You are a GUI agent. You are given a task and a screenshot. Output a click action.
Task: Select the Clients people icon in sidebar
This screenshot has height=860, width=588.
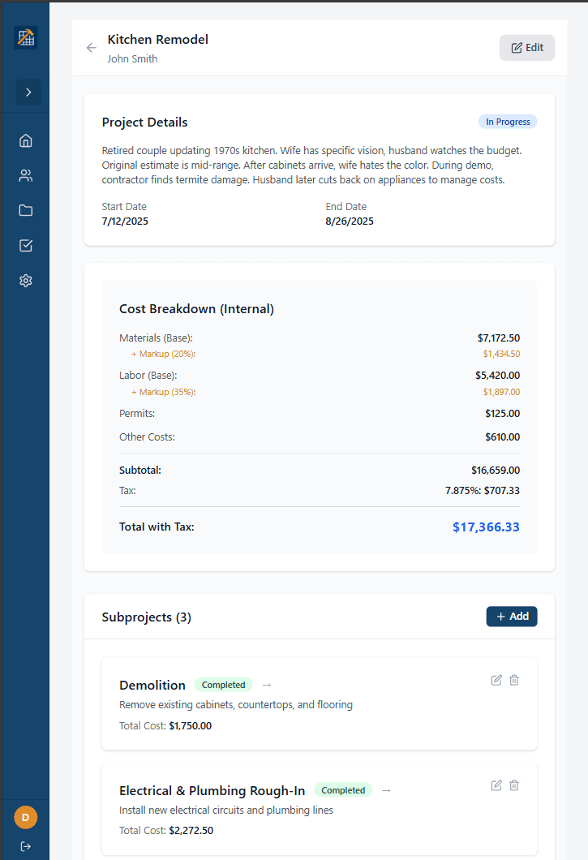25,174
